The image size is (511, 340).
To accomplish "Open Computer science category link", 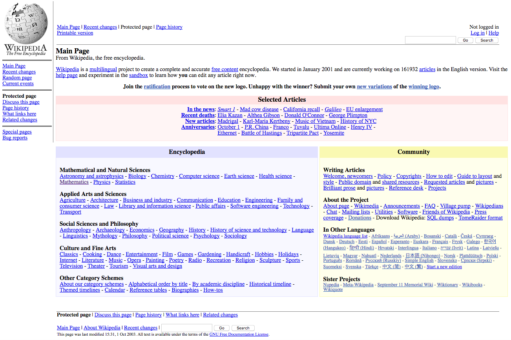I will pyautogui.click(x=199, y=176).
